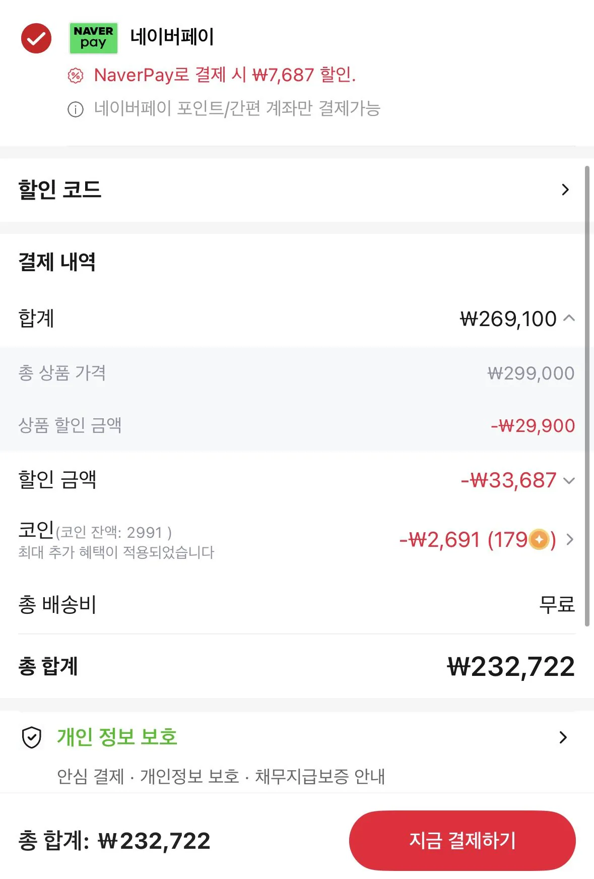
Task: Open 개인 정보 보호 with right chevron
Action: (x=563, y=737)
